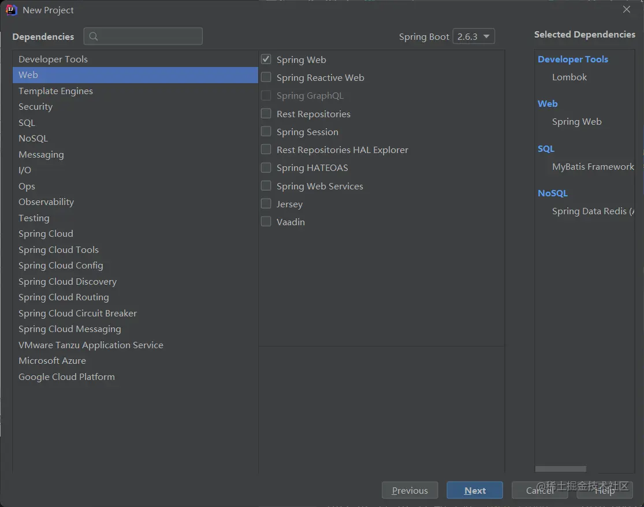Close the New Project dialog
Image resolution: width=644 pixels, height=507 pixels.
click(x=626, y=9)
